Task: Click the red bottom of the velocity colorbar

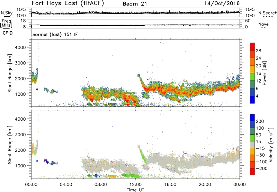Action: pyautogui.click(x=252, y=172)
